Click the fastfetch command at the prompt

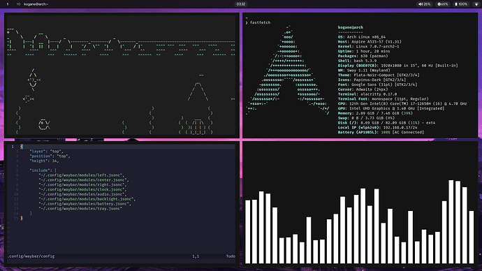pyautogui.click(x=260, y=22)
